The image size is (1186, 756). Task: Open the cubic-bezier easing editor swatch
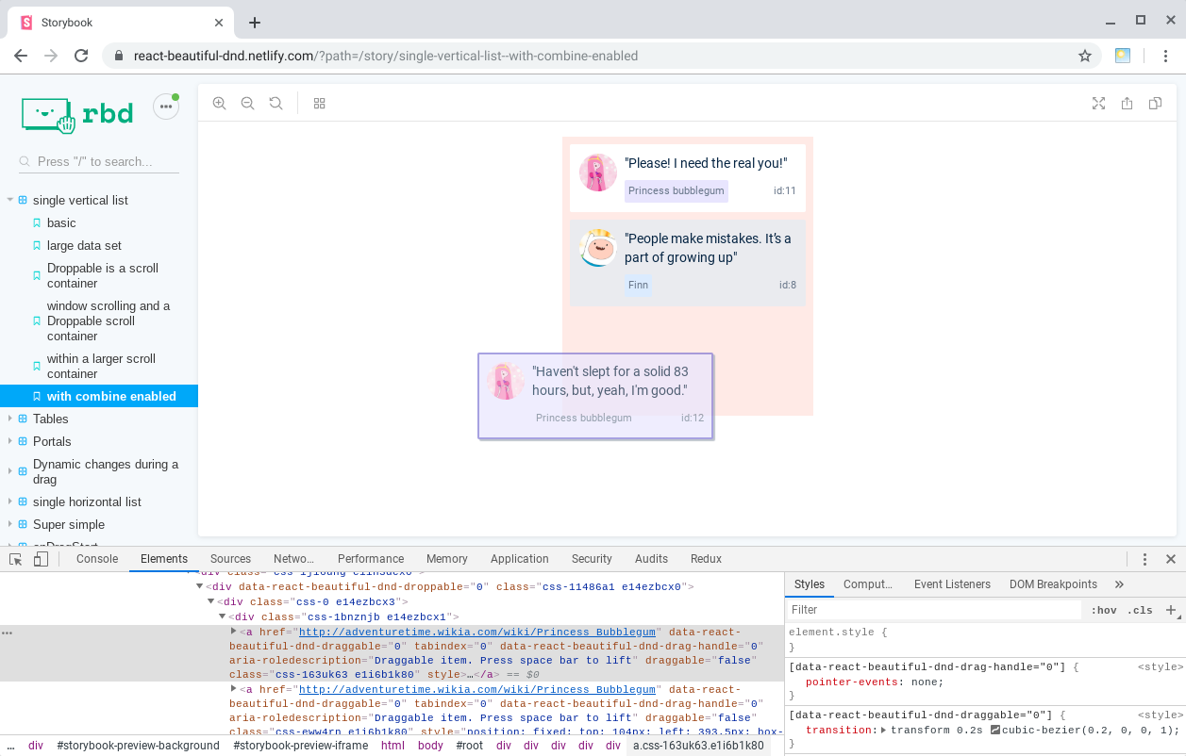(x=995, y=731)
